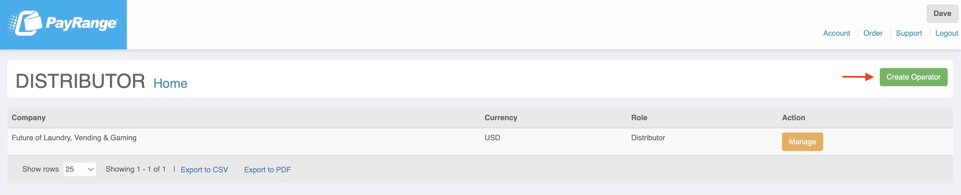Click the chevron arrow in rows selector
Screen dimensions: 961x195
click(x=90, y=170)
